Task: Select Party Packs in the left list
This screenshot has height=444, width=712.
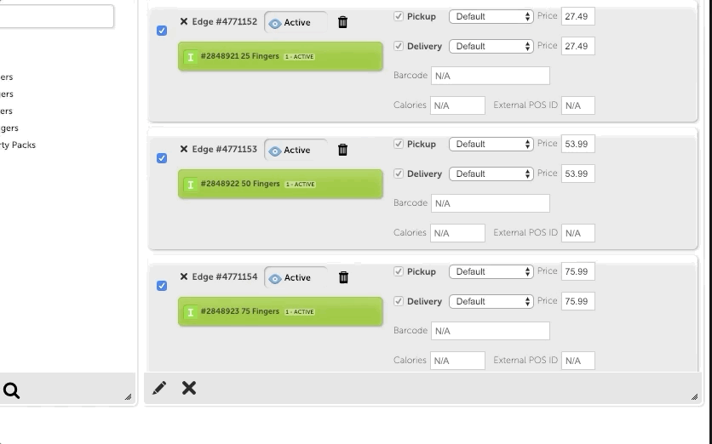Action: [x=18, y=145]
